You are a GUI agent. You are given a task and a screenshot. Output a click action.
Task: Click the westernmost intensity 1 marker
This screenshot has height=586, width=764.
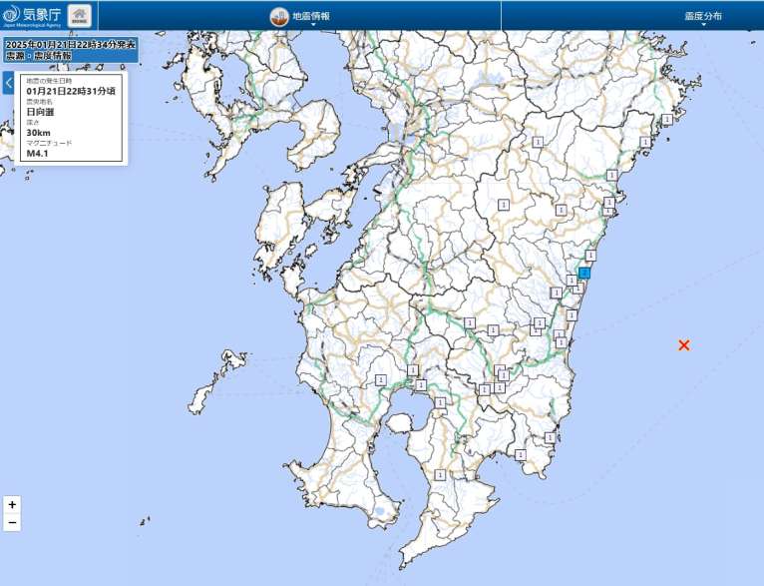click(381, 379)
